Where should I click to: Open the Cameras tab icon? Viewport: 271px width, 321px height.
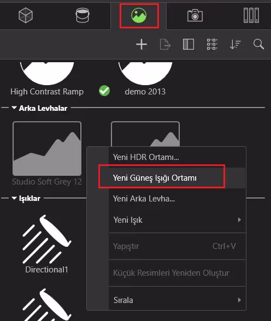pyautogui.click(x=195, y=15)
